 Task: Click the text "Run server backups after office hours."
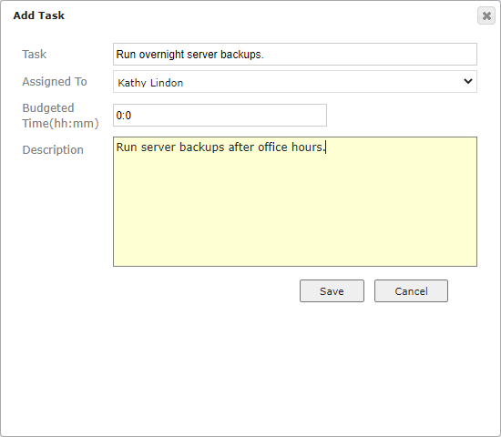[220, 147]
